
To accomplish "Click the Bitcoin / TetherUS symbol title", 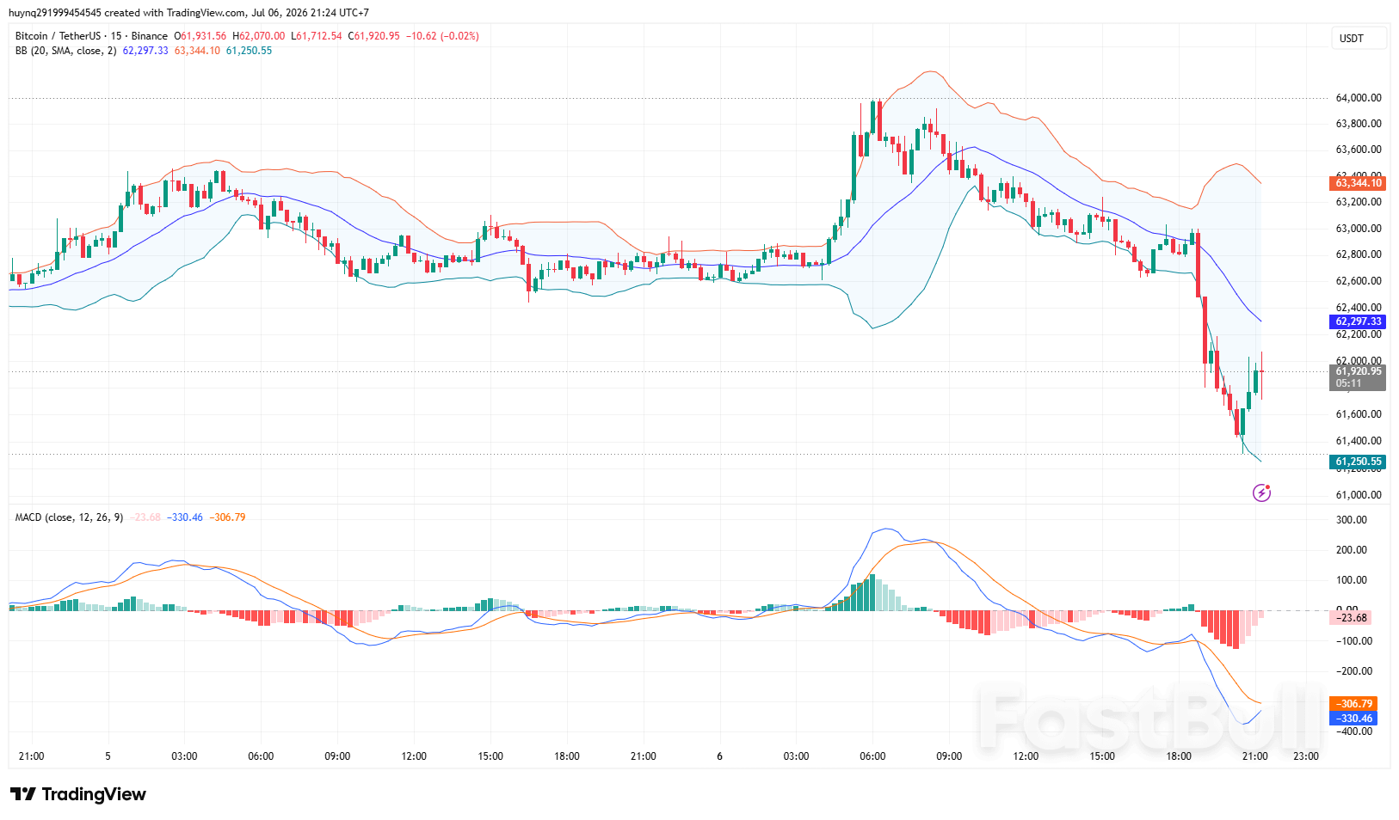I will tap(91, 36).
